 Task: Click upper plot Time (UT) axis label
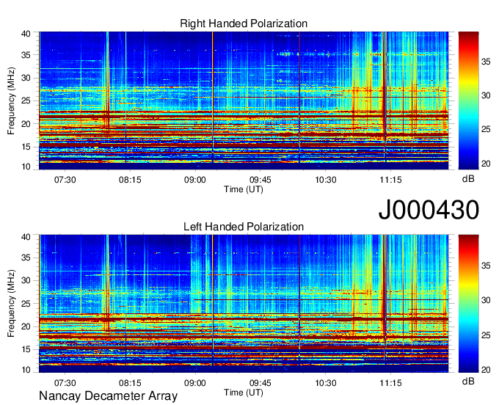point(244,189)
